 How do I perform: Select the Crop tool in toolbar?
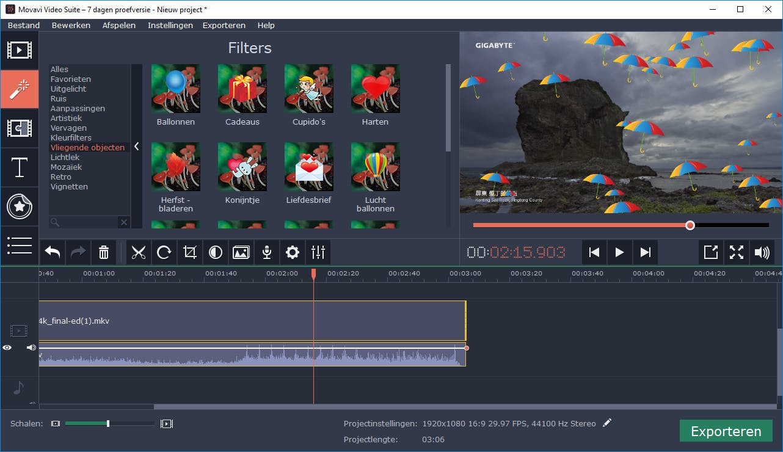190,252
